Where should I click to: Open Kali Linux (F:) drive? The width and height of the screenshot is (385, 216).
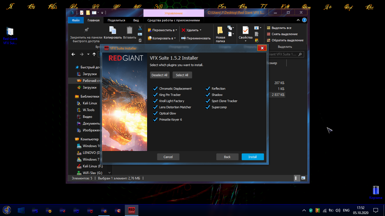(x=90, y=166)
